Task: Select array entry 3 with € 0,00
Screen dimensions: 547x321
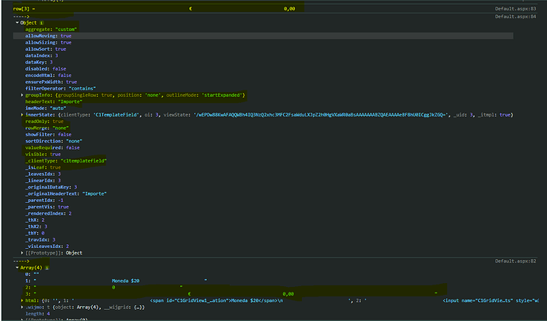Action: [231, 294]
